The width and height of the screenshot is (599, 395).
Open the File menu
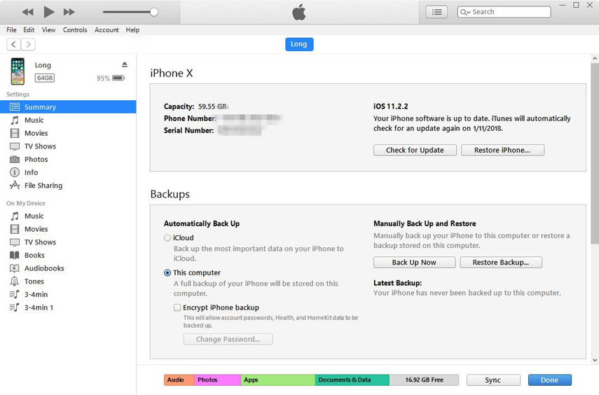11,30
